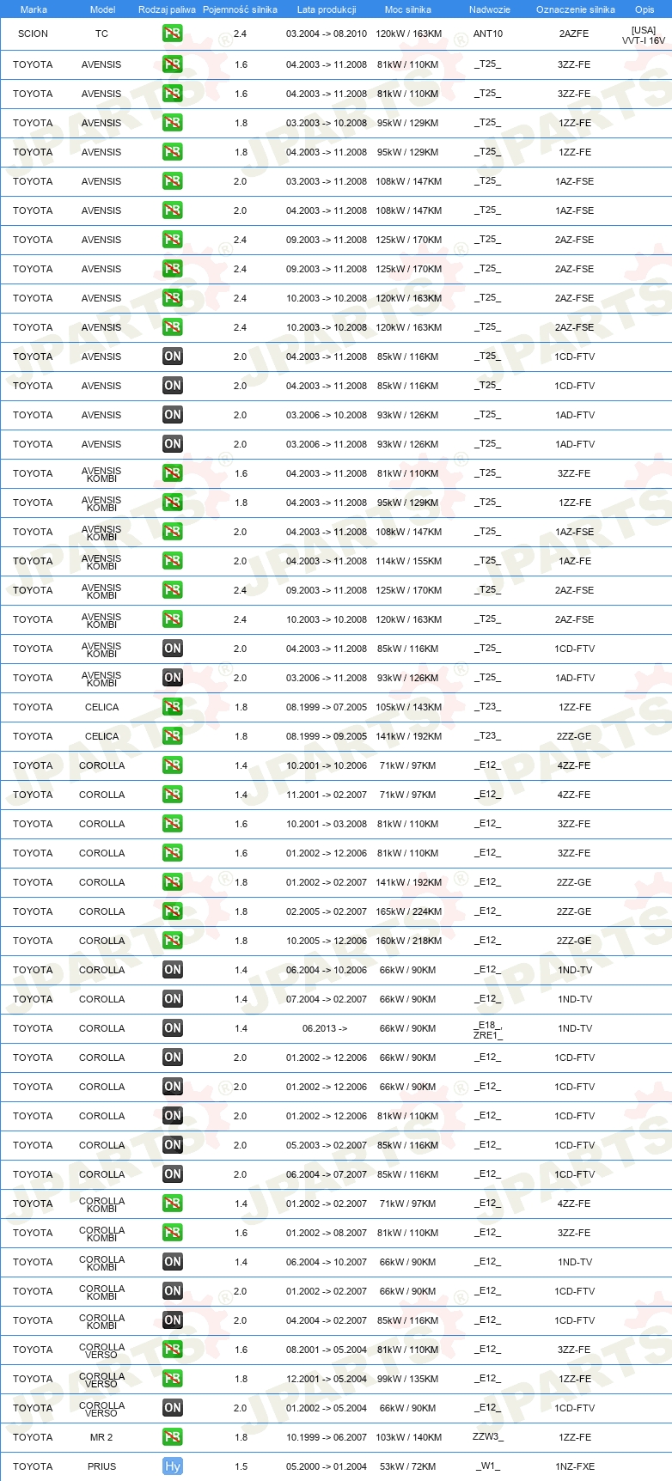Click diesel ON icon for Corolla 2.0 81kW
672x1481 pixels.
[x=173, y=1116]
